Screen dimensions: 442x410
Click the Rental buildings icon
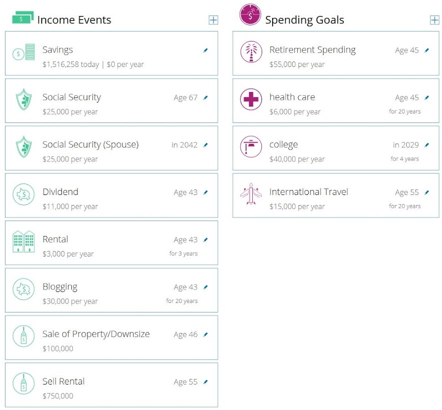tap(23, 242)
